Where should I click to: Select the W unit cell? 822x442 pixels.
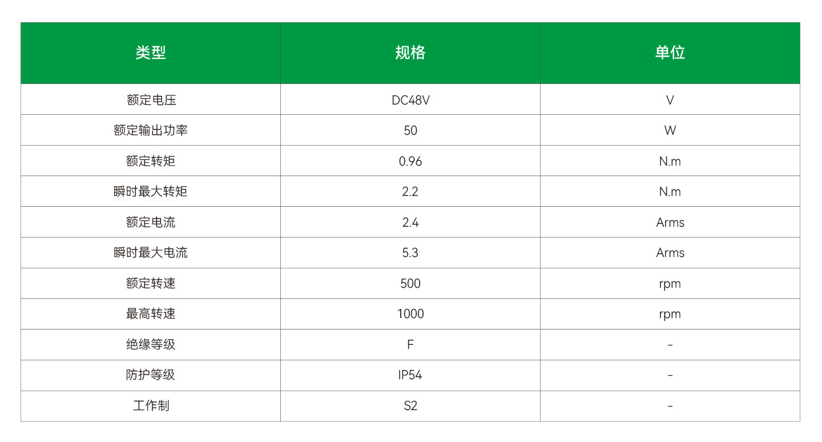coord(670,130)
